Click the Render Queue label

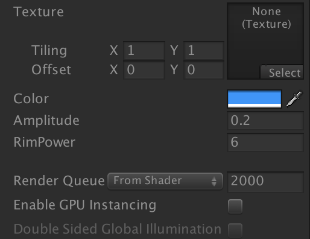[x=59, y=181]
